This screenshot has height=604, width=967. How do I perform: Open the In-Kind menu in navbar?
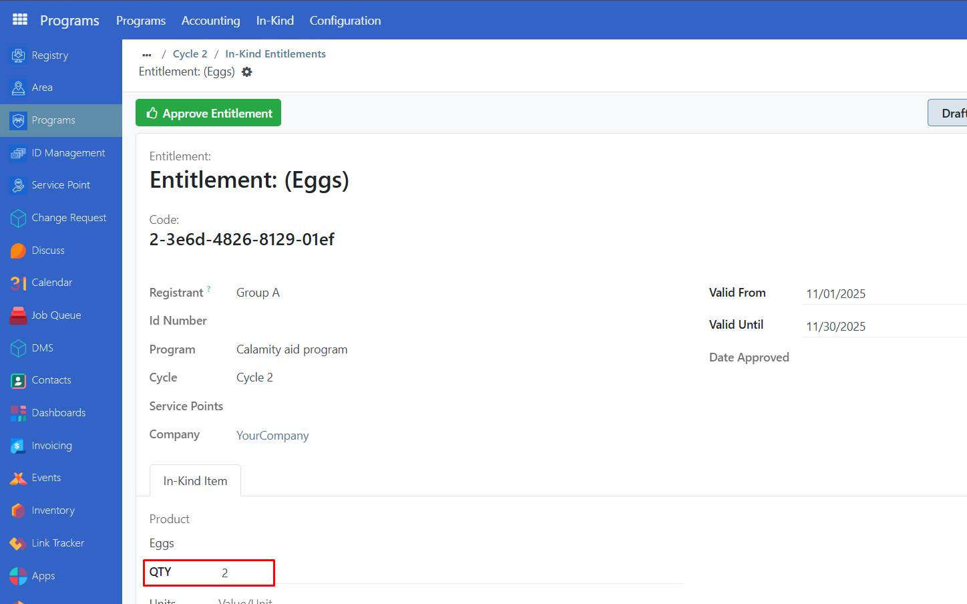tap(274, 21)
